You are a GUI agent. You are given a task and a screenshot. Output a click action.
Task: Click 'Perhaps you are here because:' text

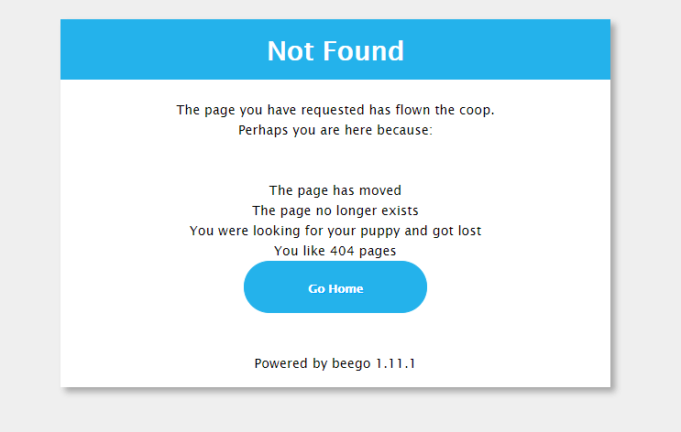(335, 130)
